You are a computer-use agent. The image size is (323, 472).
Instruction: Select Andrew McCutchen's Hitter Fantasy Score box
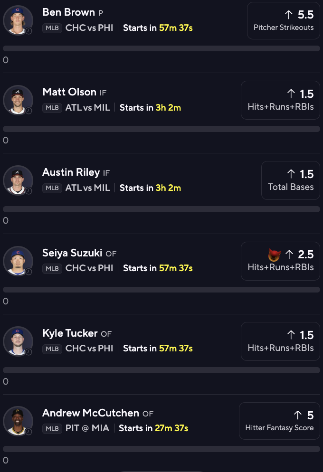279,421
